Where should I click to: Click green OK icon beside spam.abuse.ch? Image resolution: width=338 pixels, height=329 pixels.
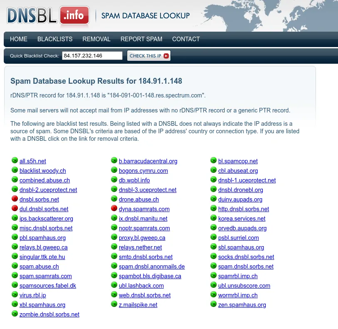pos(15,266)
